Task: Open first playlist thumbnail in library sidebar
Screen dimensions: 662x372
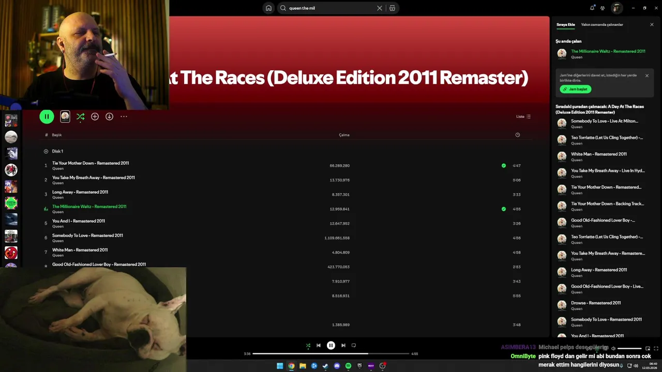Action: point(11,120)
